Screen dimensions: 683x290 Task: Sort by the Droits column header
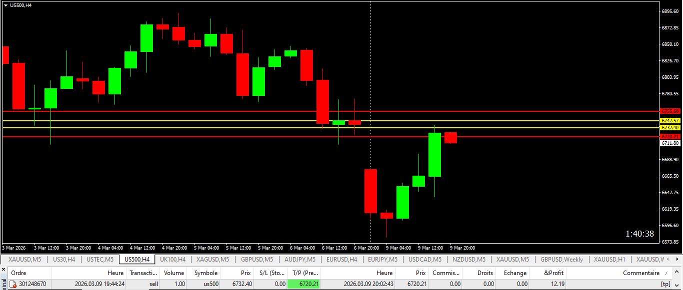coord(479,273)
